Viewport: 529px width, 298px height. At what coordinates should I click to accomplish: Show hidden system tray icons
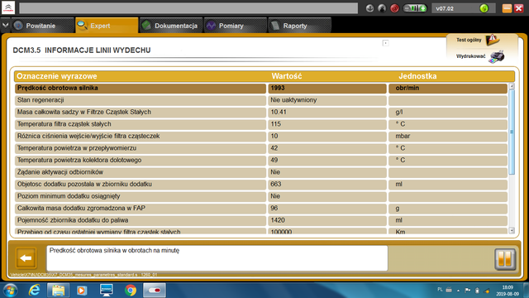click(458, 291)
